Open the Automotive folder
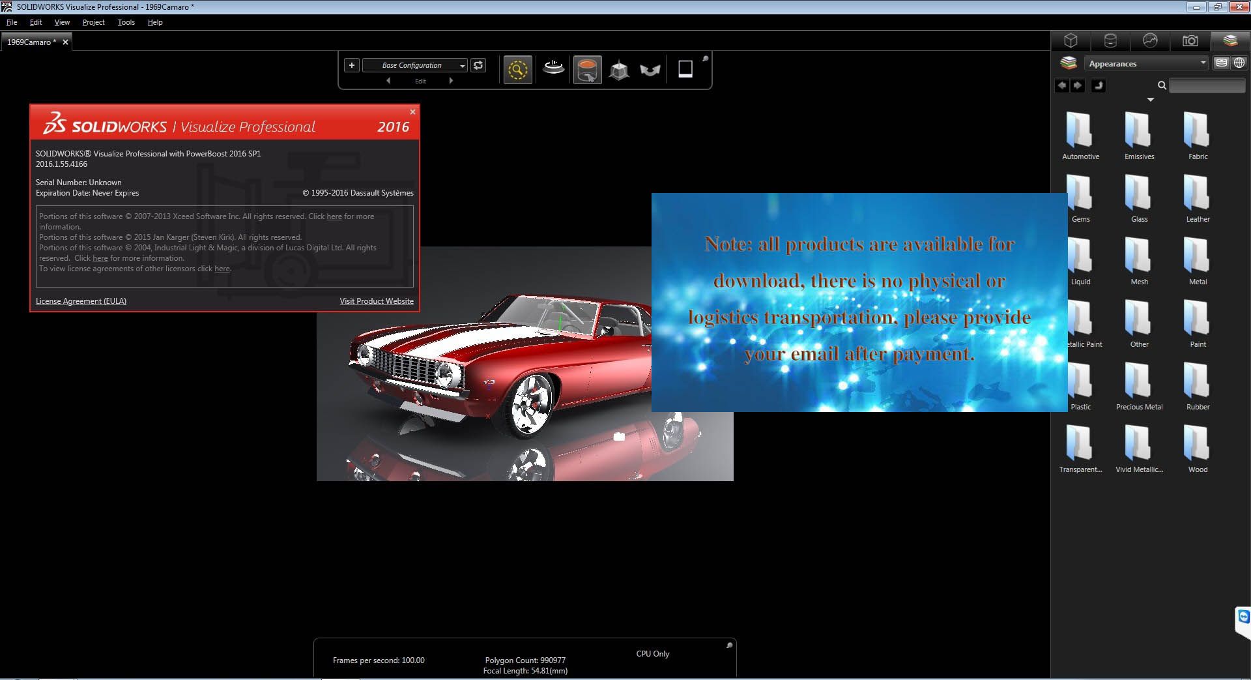Viewport: 1251px width, 680px height. pyautogui.click(x=1080, y=136)
